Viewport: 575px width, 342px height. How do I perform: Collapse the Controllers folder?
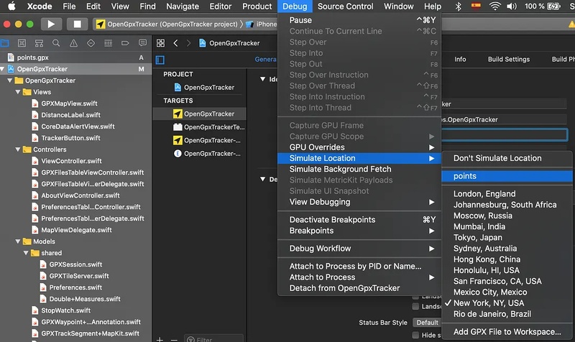[x=17, y=149]
